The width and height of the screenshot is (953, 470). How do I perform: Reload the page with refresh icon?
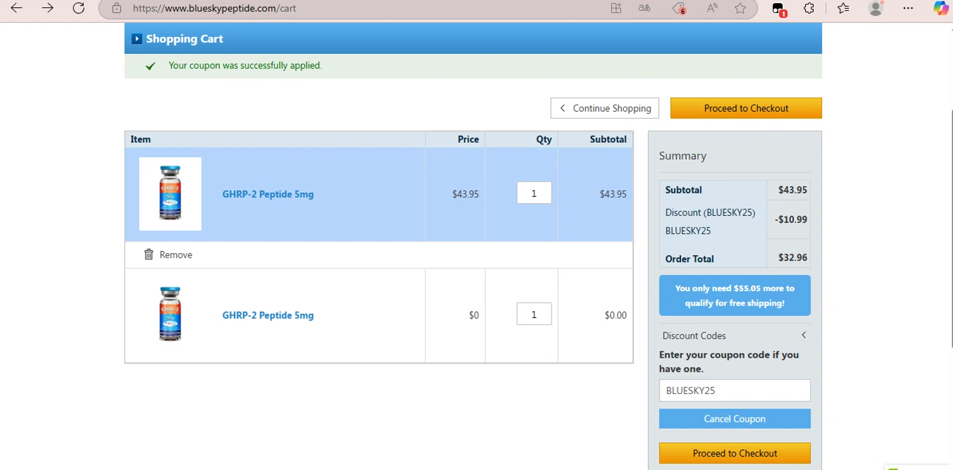click(79, 8)
